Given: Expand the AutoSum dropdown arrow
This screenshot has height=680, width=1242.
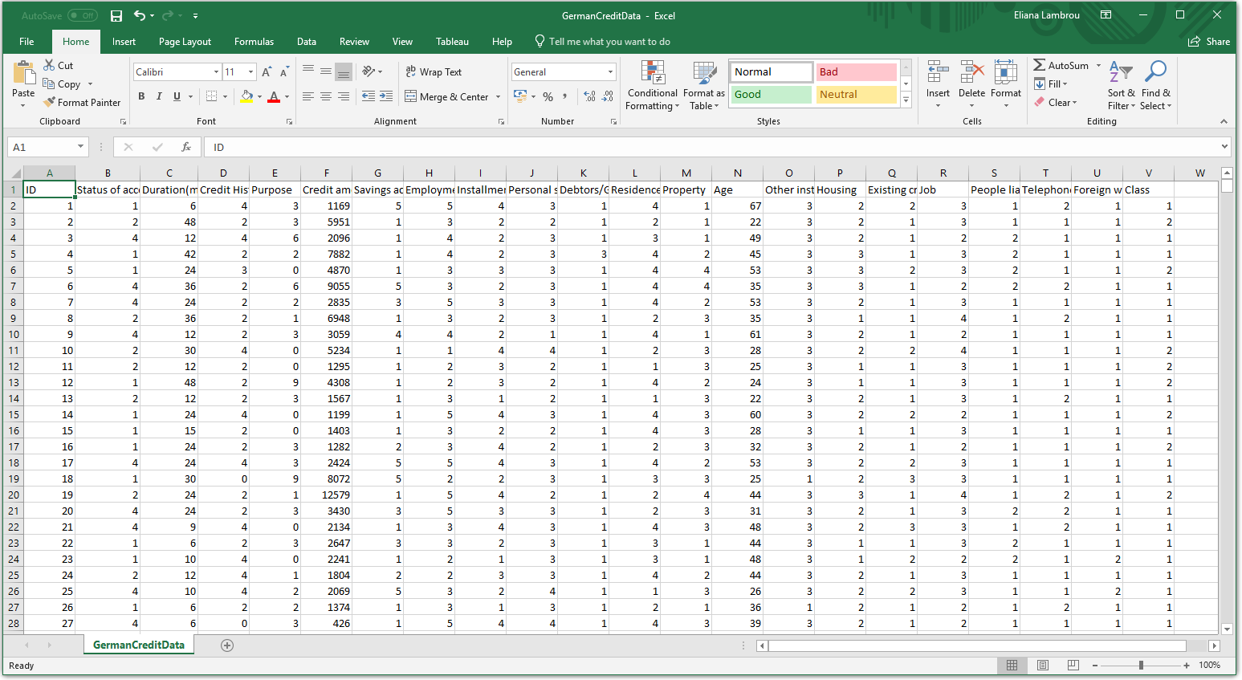Looking at the screenshot, I should point(1098,66).
